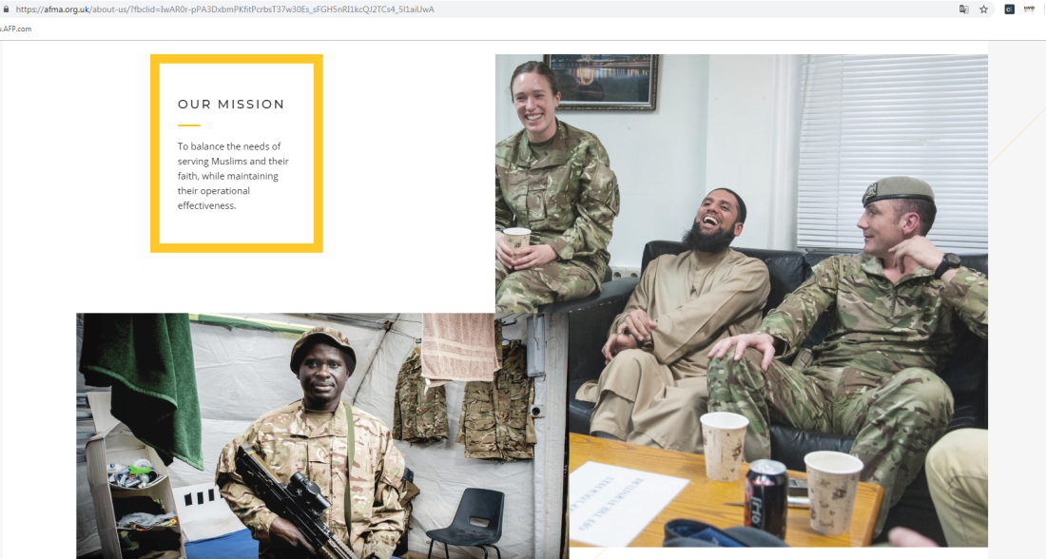Open the photo of the soldier holding a rifle

[322, 435]
